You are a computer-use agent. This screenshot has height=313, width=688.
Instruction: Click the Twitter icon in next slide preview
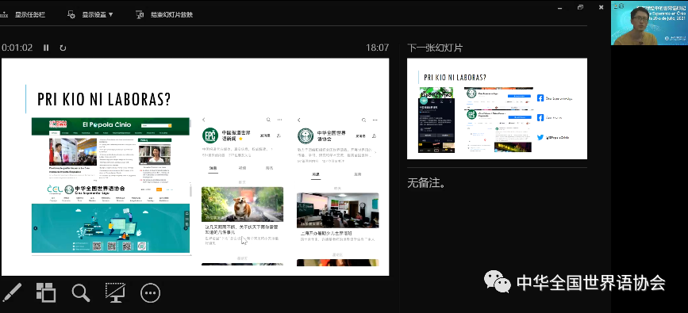(540, 137)
